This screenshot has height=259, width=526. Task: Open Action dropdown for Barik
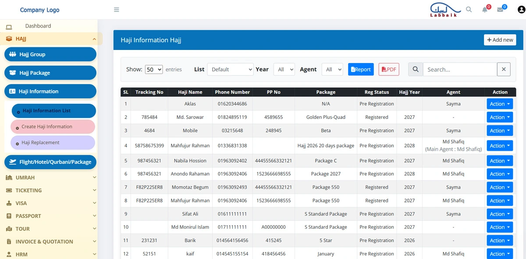(500, 241)
